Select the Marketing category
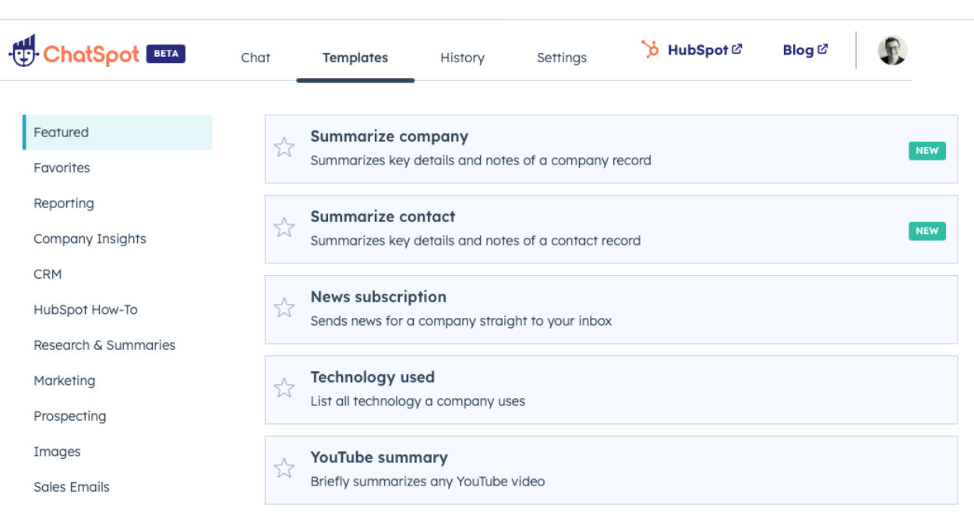Image resolution: width=974 pixels, height=526 pixels. tap(65, 381)
